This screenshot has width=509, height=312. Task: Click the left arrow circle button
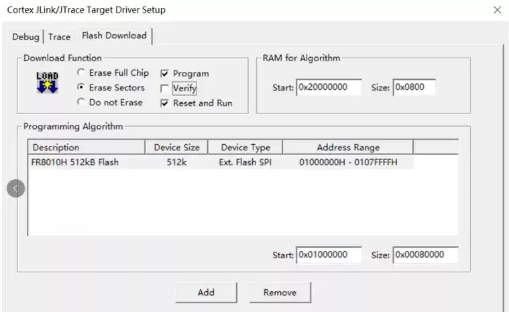pos(15,189)
